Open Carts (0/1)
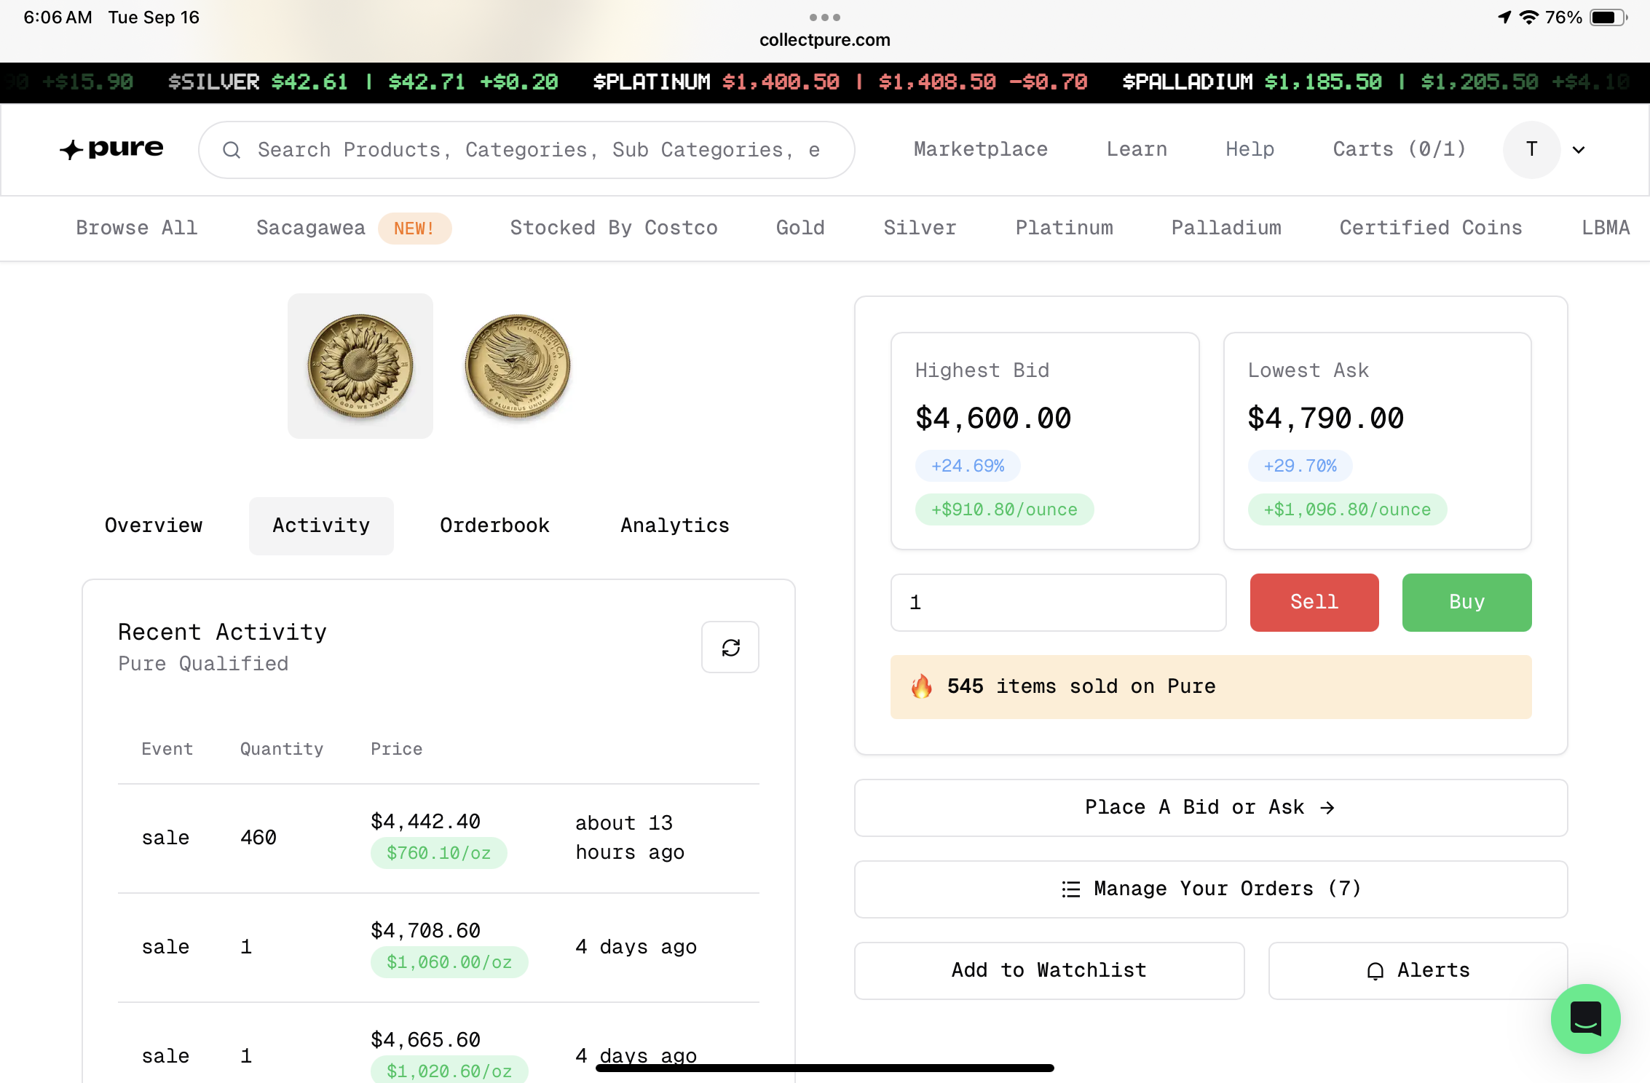Viewport: 1650px width, 1083px height. pos(1400,149)
